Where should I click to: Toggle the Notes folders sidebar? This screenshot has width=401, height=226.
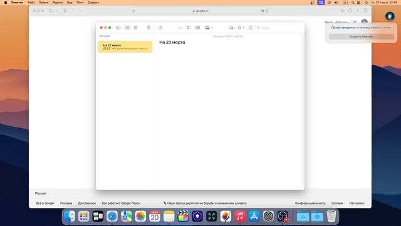[x=118, y=28]
